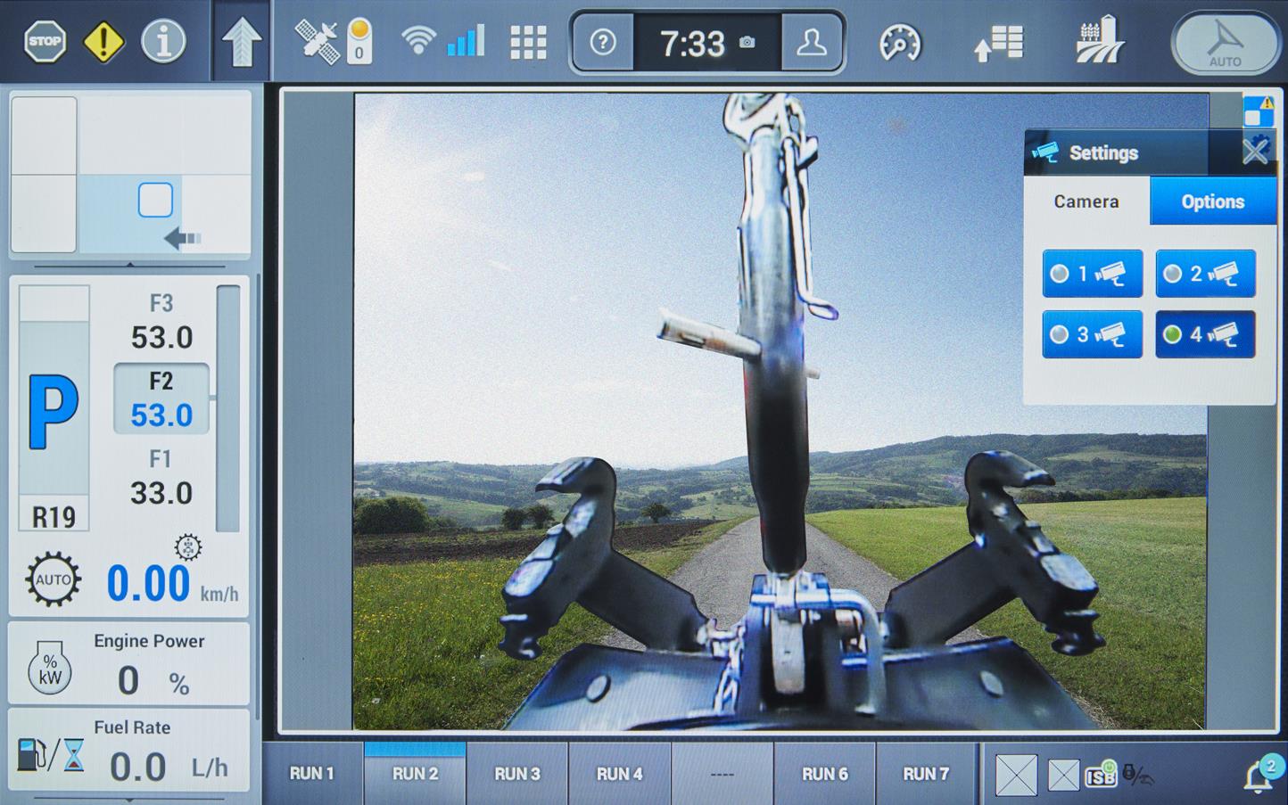Screen dimensions: 1288x805
Task: Open the user profile icon
Action: click(x=812, y=42)
